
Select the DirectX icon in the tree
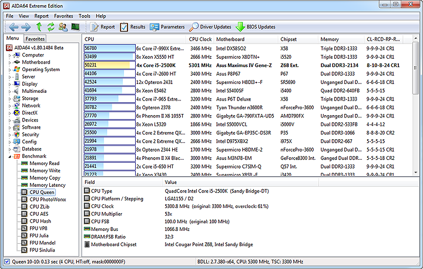[x=16, y=113]
